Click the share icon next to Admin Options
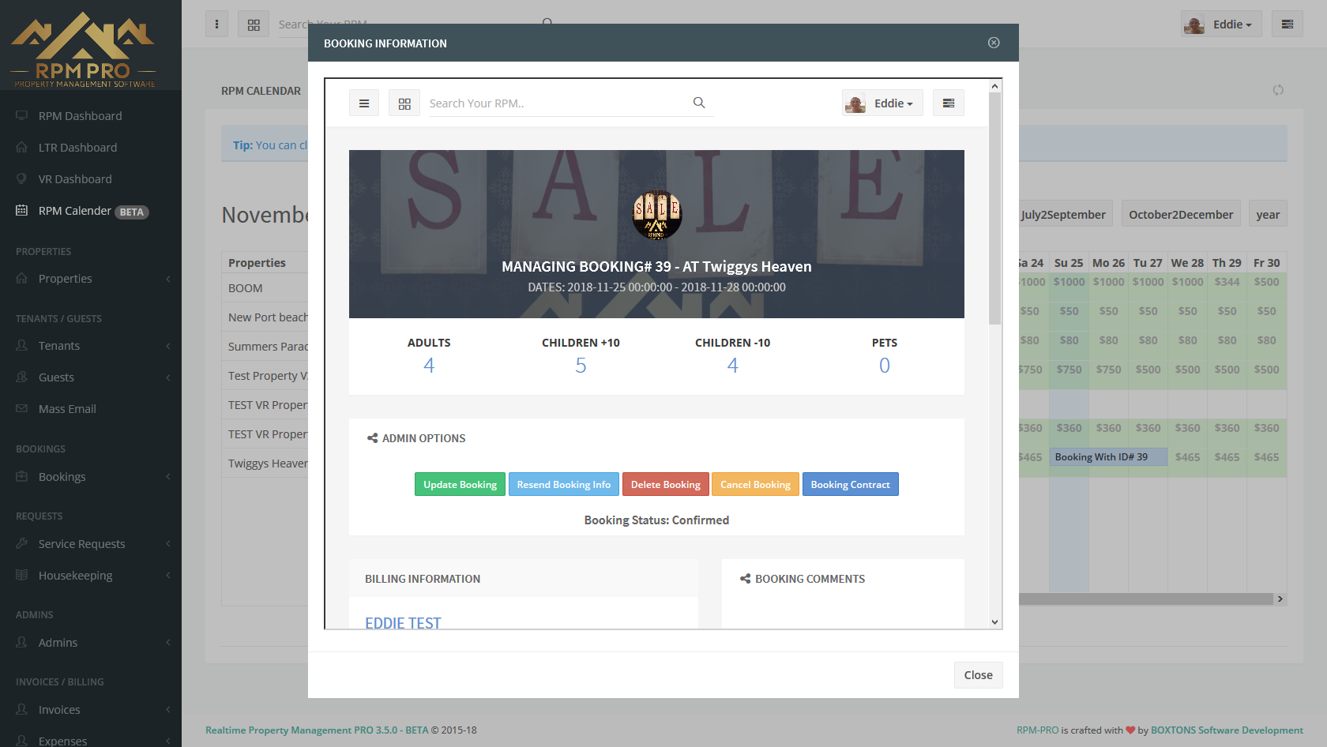Image resolution: width=1327 pixels, height=747 pixels. click(x=372, y=438)
